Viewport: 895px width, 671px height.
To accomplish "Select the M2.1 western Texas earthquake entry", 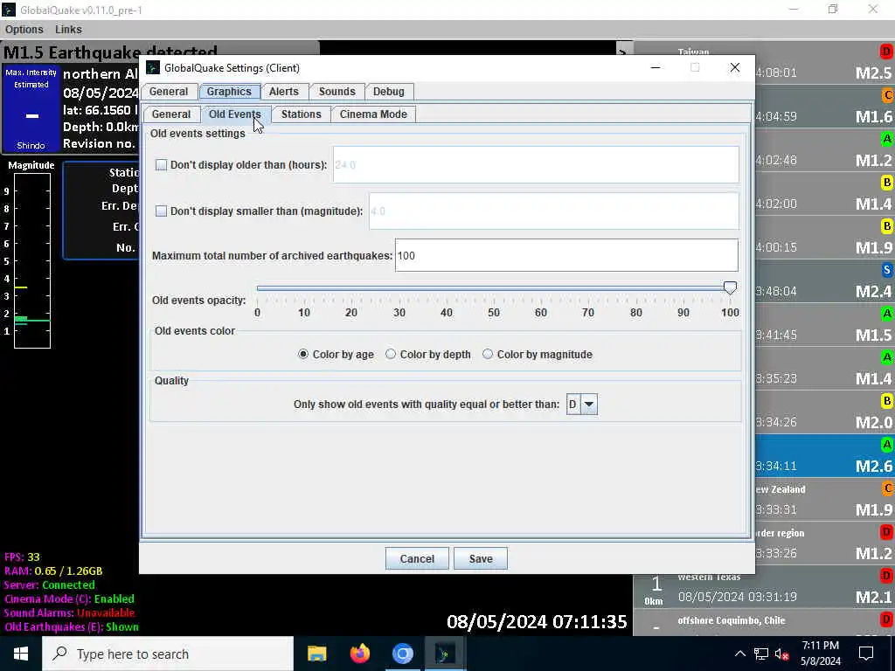I will pyautogui.click(x=764, y=586).
